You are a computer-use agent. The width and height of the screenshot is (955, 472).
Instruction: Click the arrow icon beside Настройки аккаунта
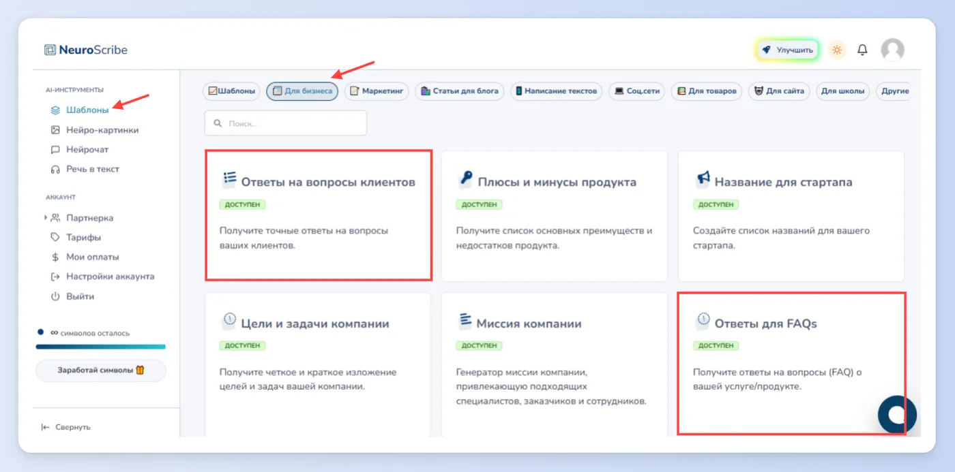(x=56, y=277)
